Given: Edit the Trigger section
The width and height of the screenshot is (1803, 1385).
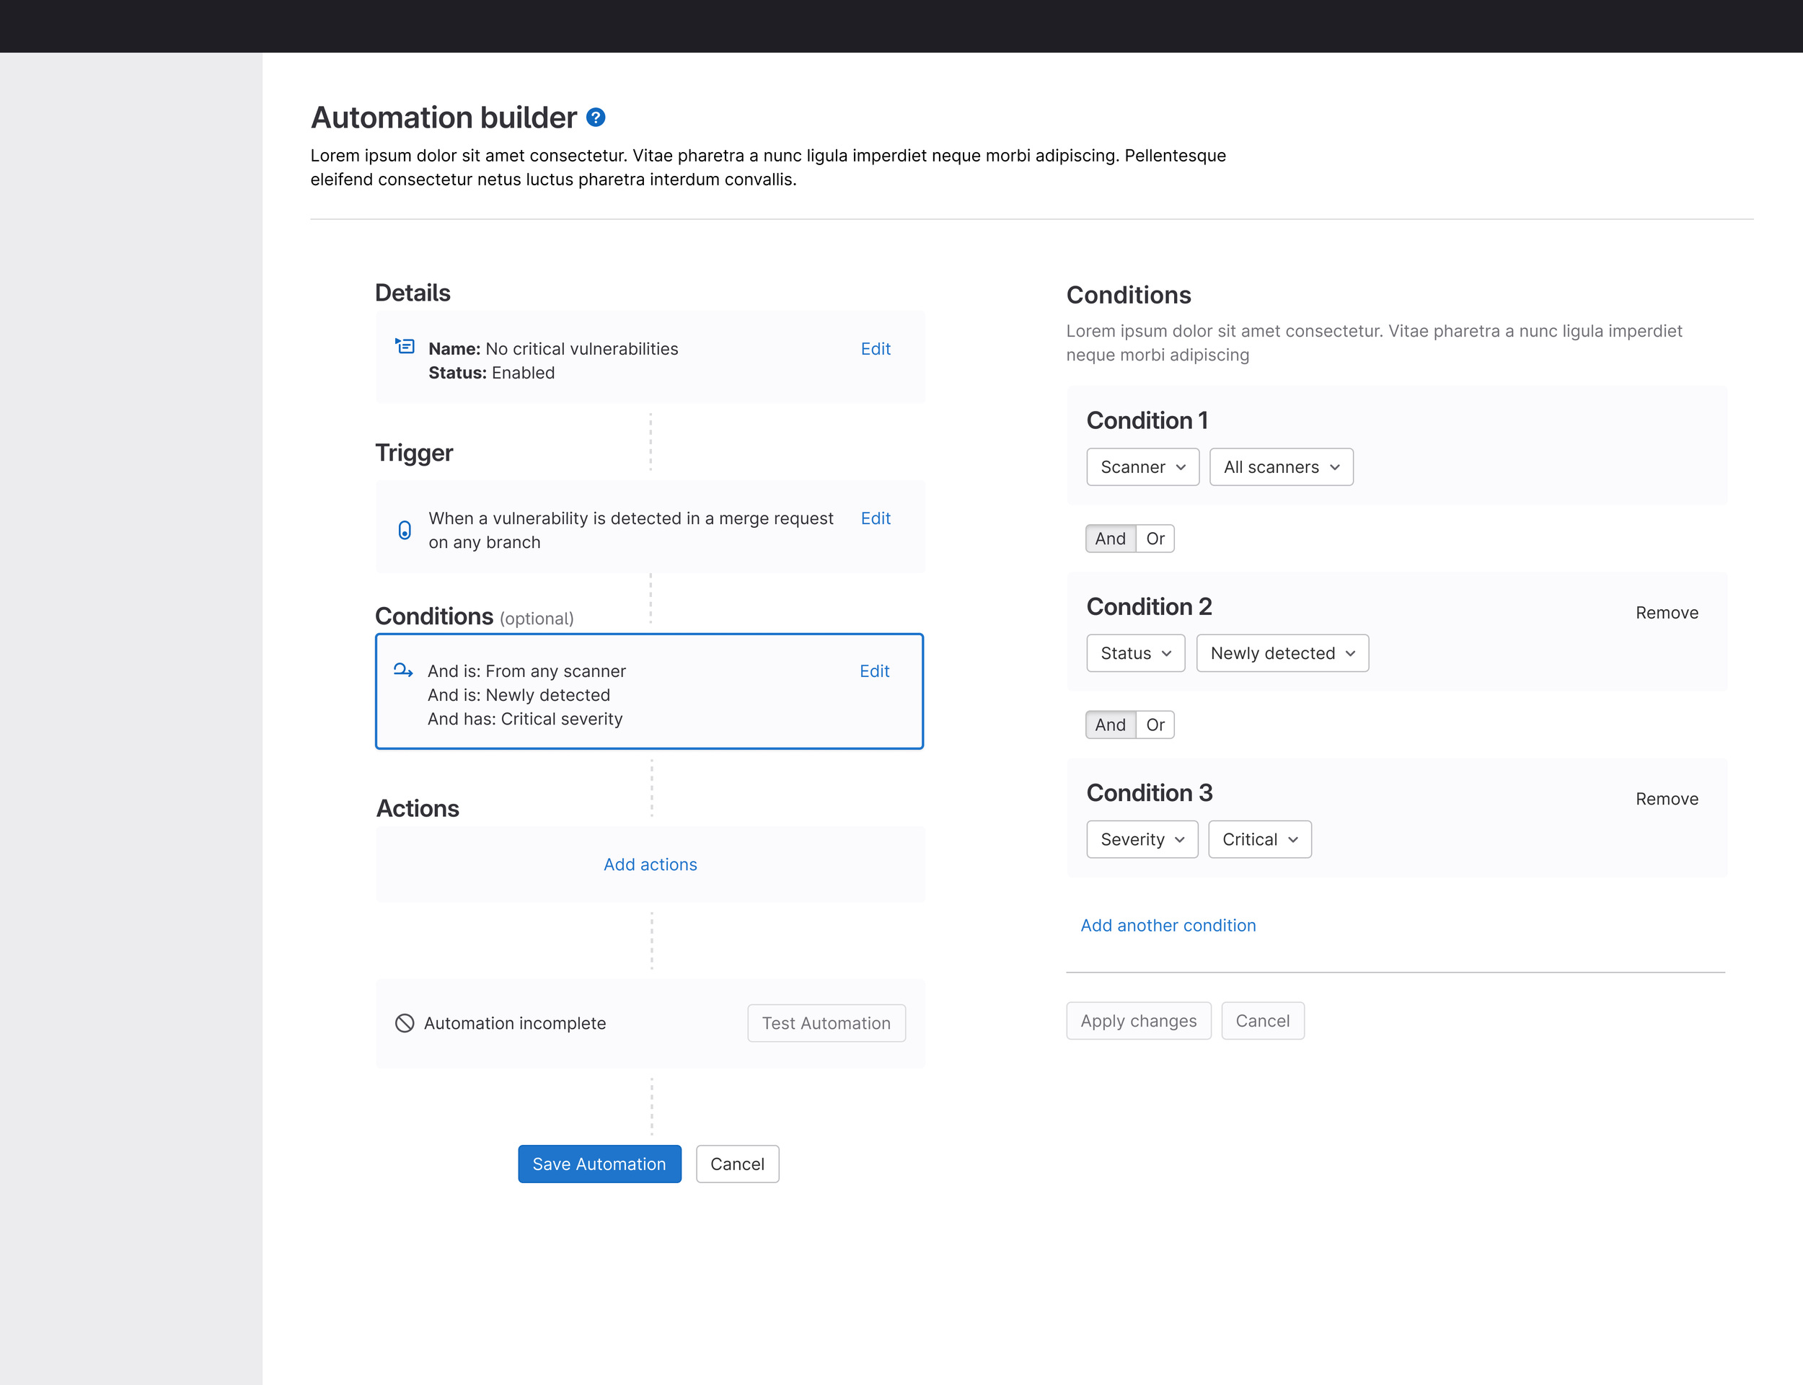Looking at the screenshot, I should coord(876,518).
